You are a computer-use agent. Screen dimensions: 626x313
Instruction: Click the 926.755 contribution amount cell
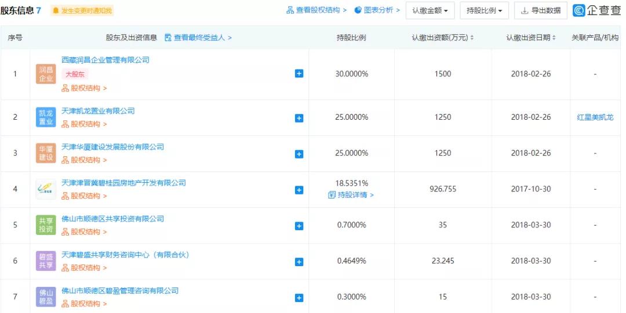443,189
